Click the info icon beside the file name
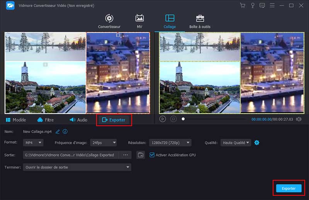This screenshot has height=200, width=309. 65,132
